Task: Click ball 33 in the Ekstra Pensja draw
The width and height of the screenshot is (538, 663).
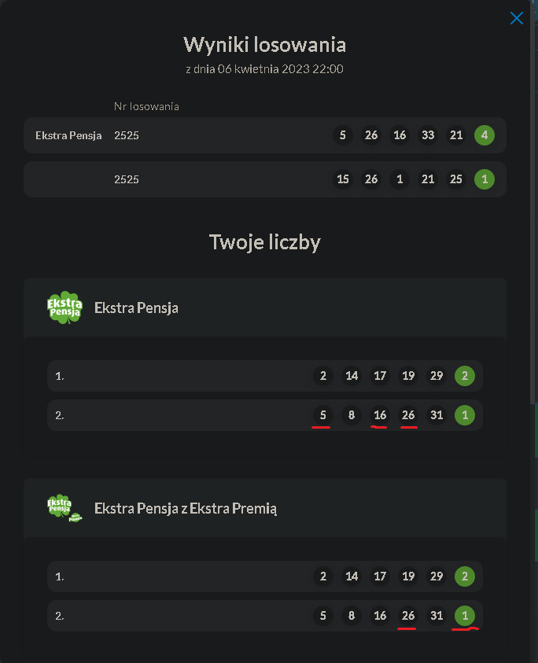Action: [428, 135]
